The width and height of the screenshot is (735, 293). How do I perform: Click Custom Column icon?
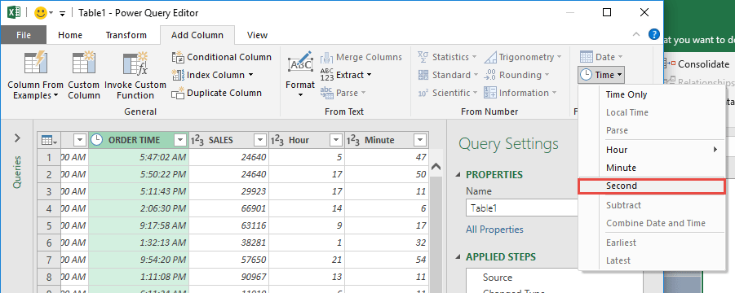(84, 63)
